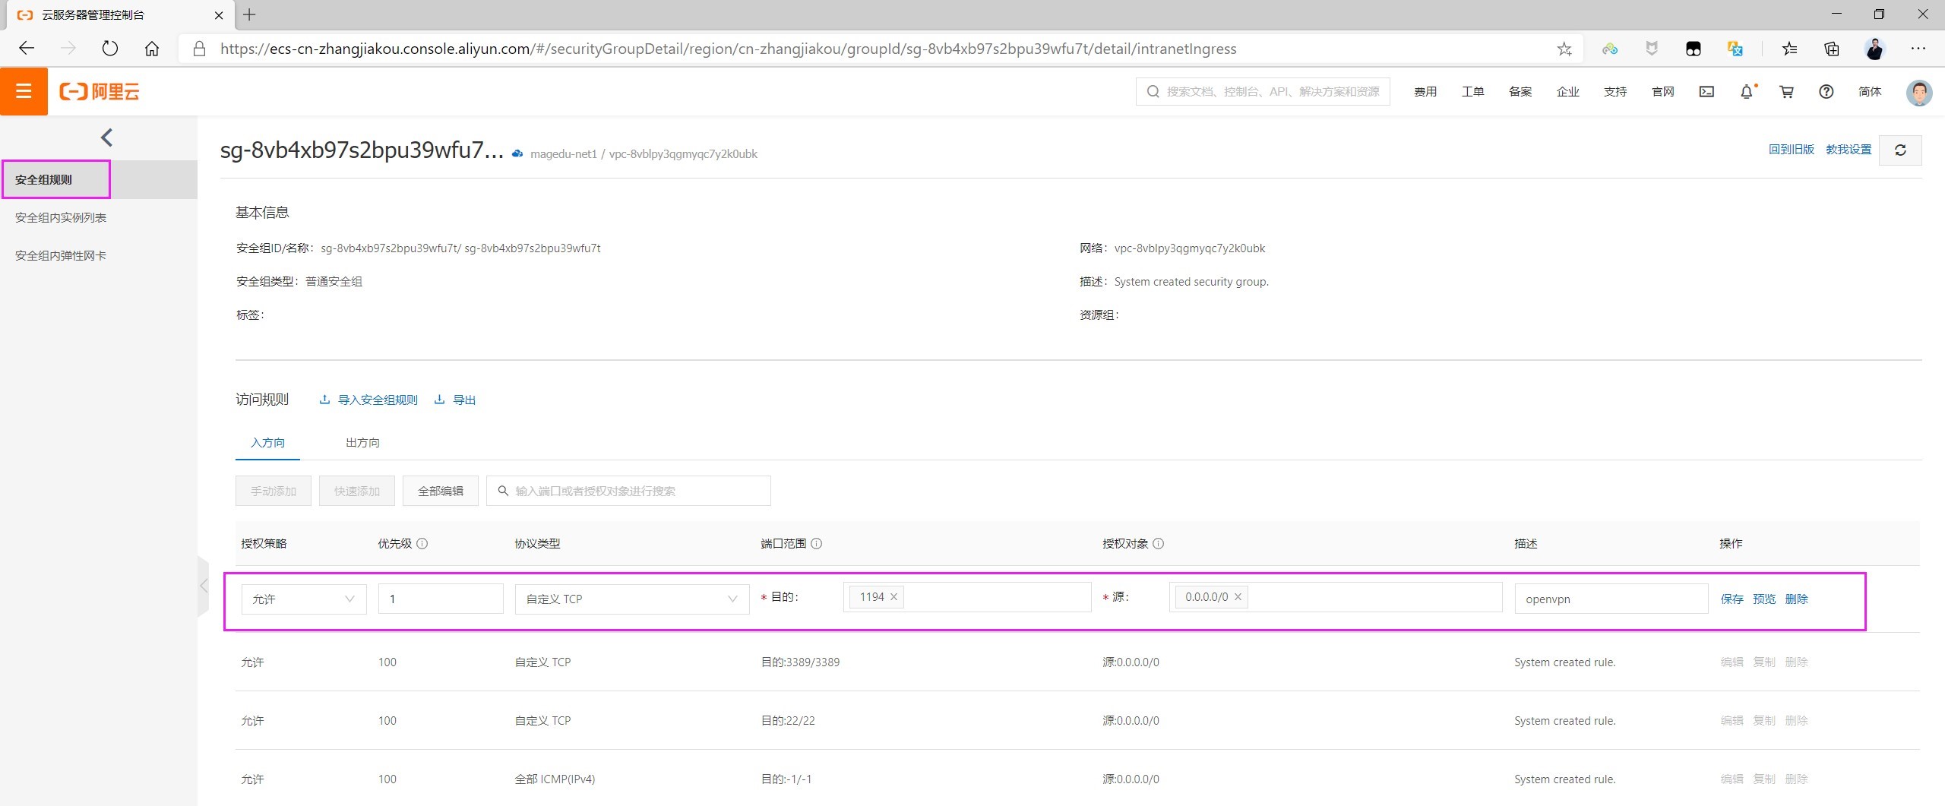Click 导出 link
This screenshot has height=806, width=1945.
point(455,400)
